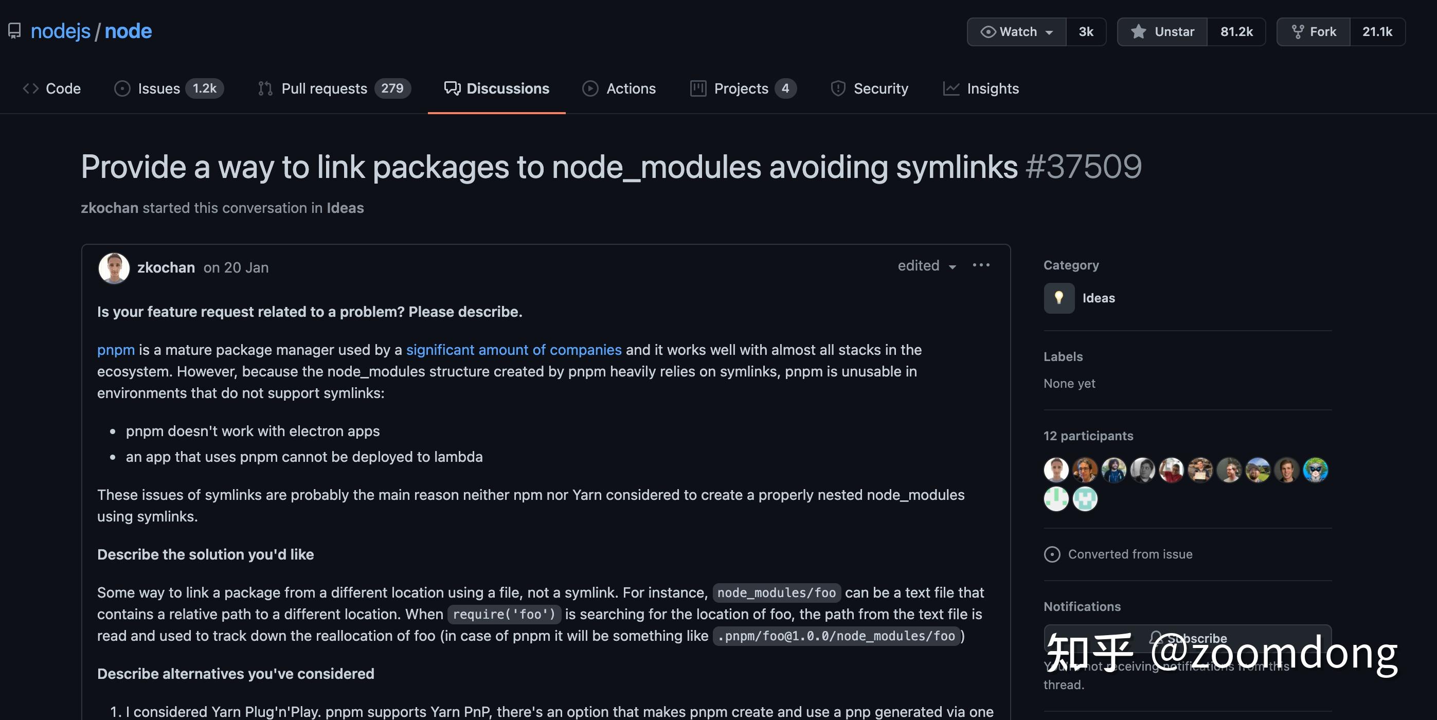Subscribe to this discussion's notifications

point(1187,638)
